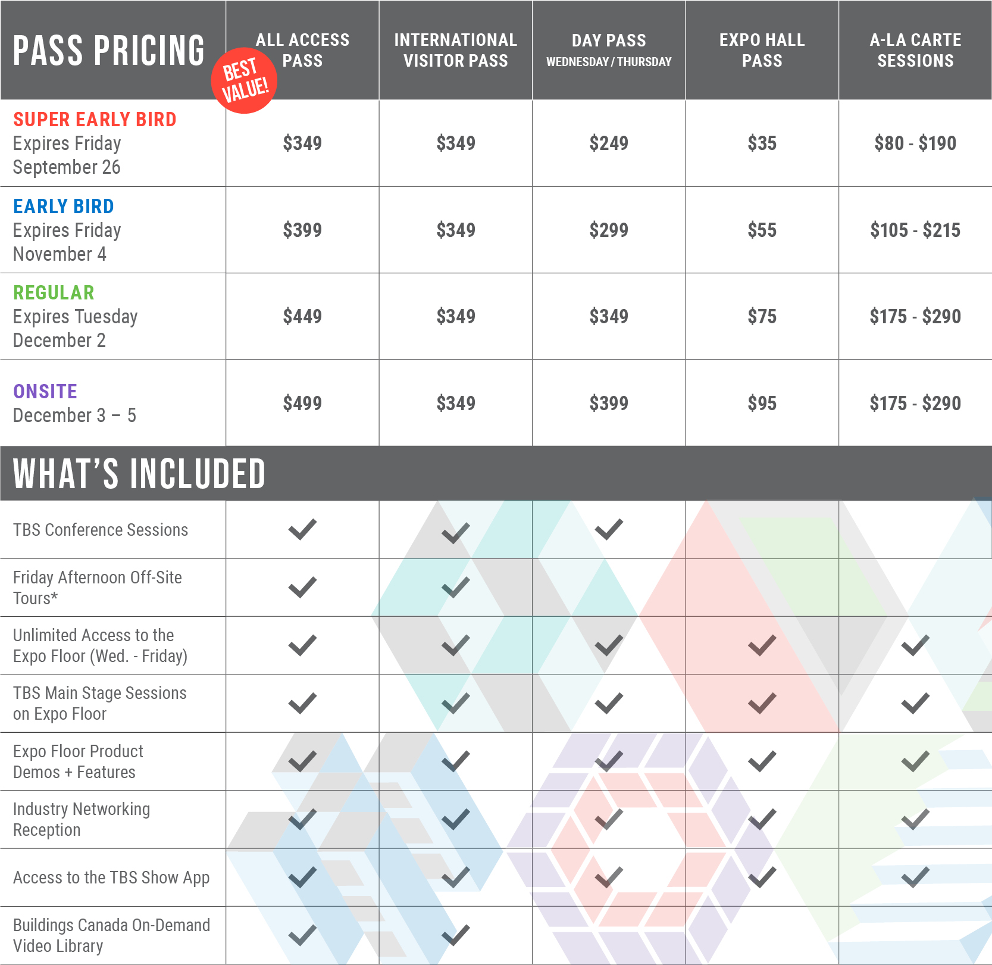Click the Super Early Bird row label
The width and height of the screenshot is (992, 965).
point(95,120)
